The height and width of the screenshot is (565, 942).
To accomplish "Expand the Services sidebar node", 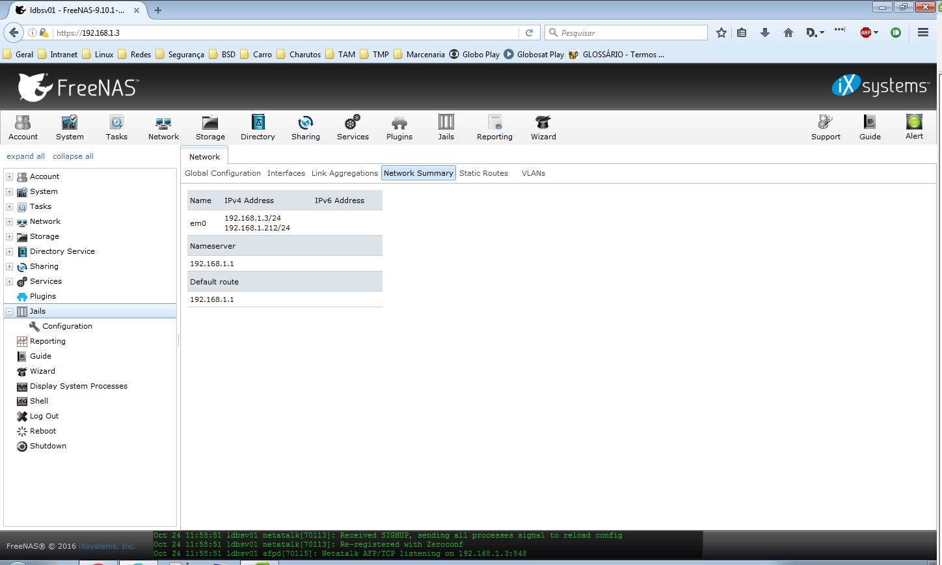I will pyautogui.click(x=10, y=282).
